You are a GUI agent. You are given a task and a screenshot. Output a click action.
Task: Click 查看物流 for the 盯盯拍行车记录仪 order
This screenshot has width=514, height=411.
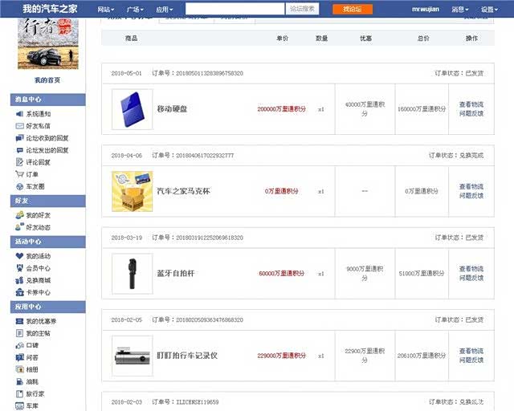pyautogui.click(x=471, y=351)
